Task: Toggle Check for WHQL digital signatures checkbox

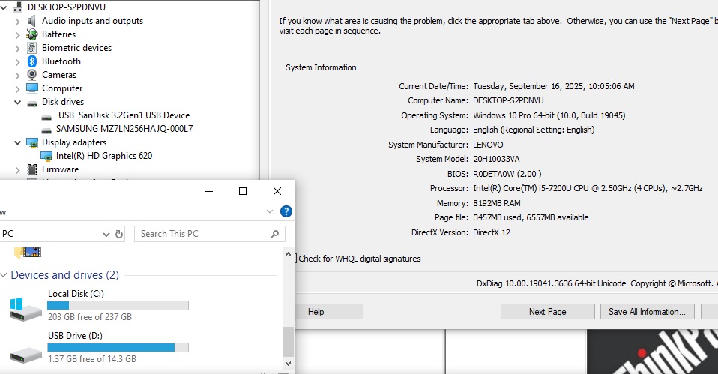Action: [295, 259]
